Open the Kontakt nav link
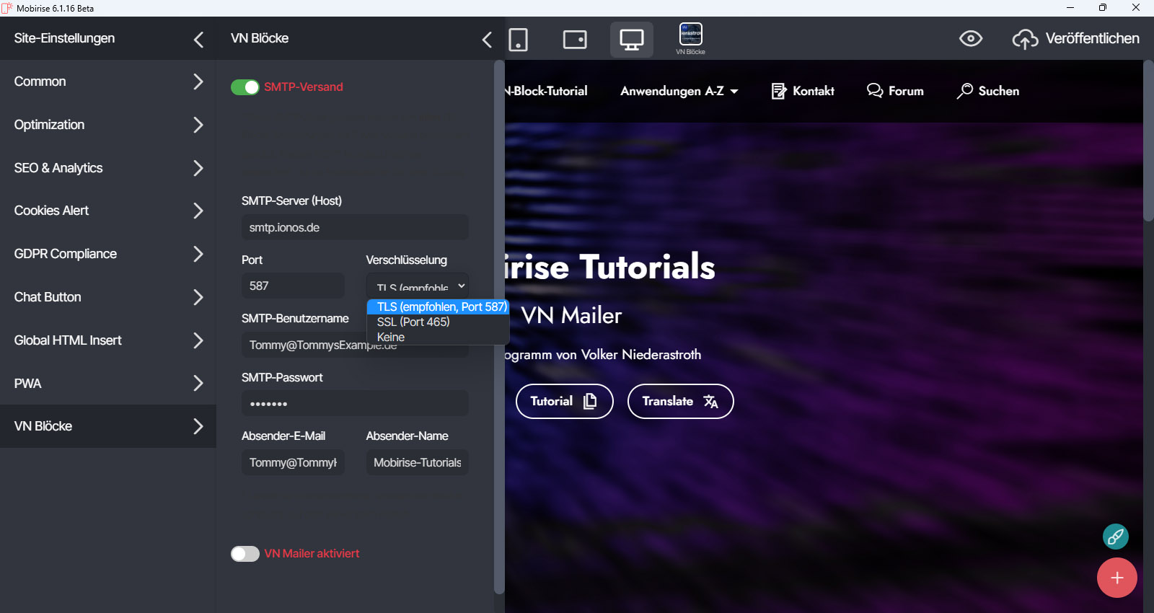The height and width of the screenshot is (613, 1154). pos(813,91)
